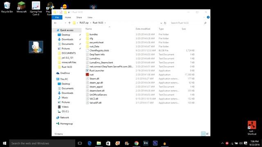Sort by Size column header
This screenshot has width=262, height=147.
[x=184, y=29]
